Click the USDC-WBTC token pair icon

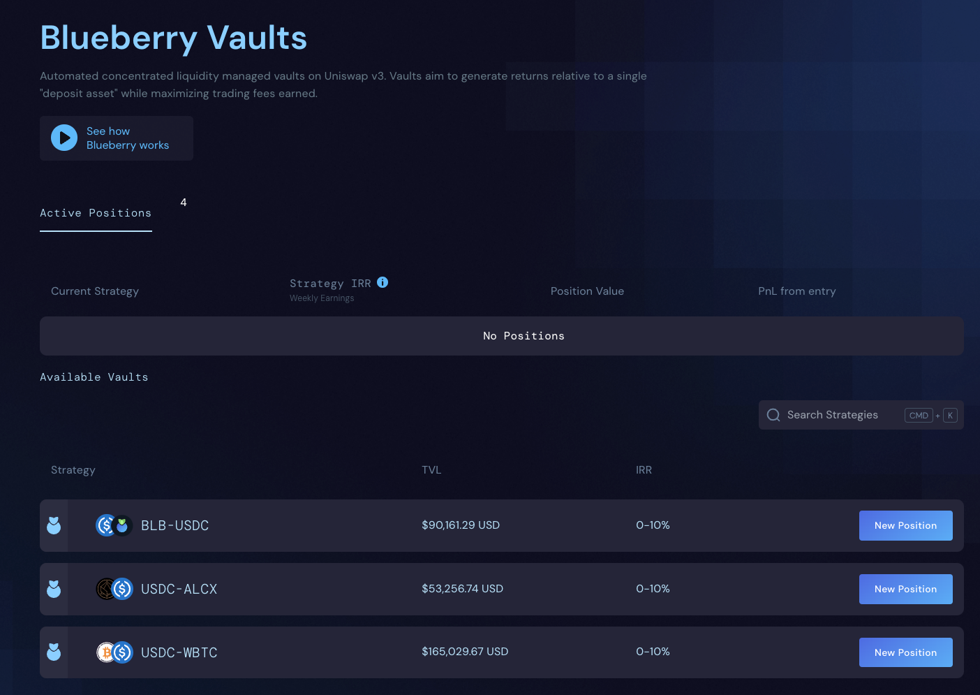(x=114, y=652)
